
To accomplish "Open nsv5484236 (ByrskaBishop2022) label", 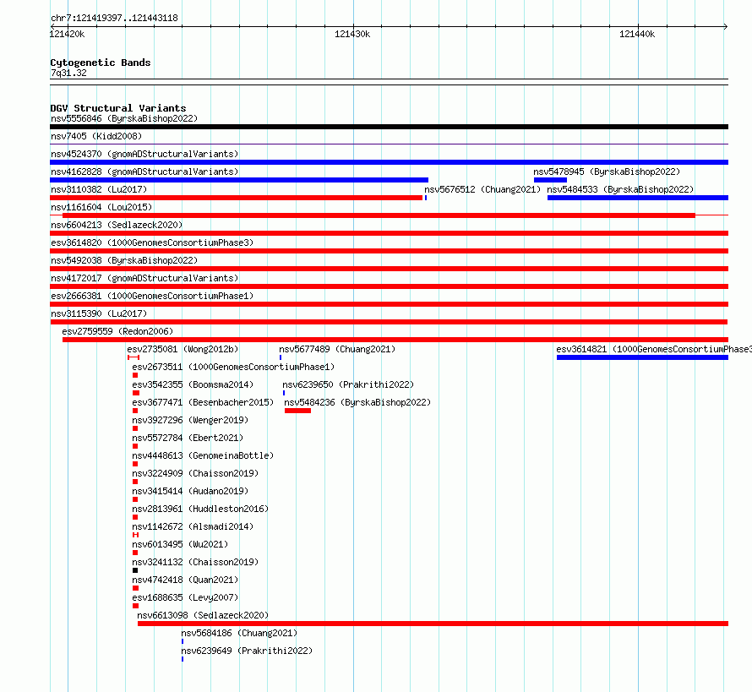I will [357, 402].
